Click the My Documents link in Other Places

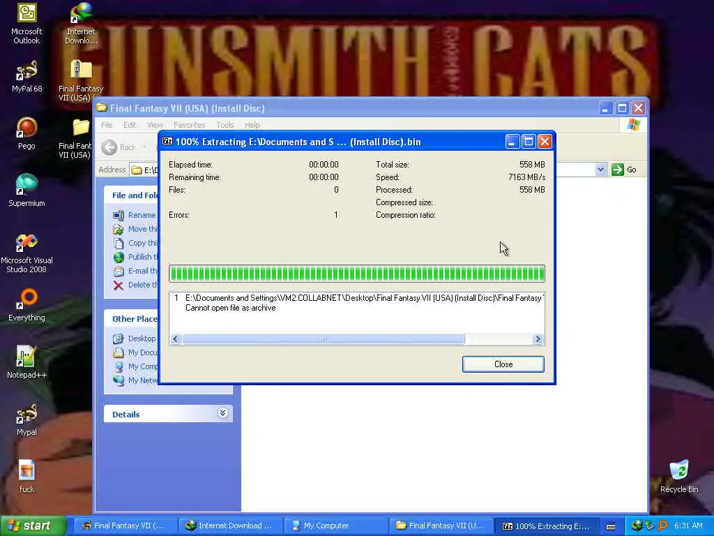pyautogui.click(x=143, y=352)
